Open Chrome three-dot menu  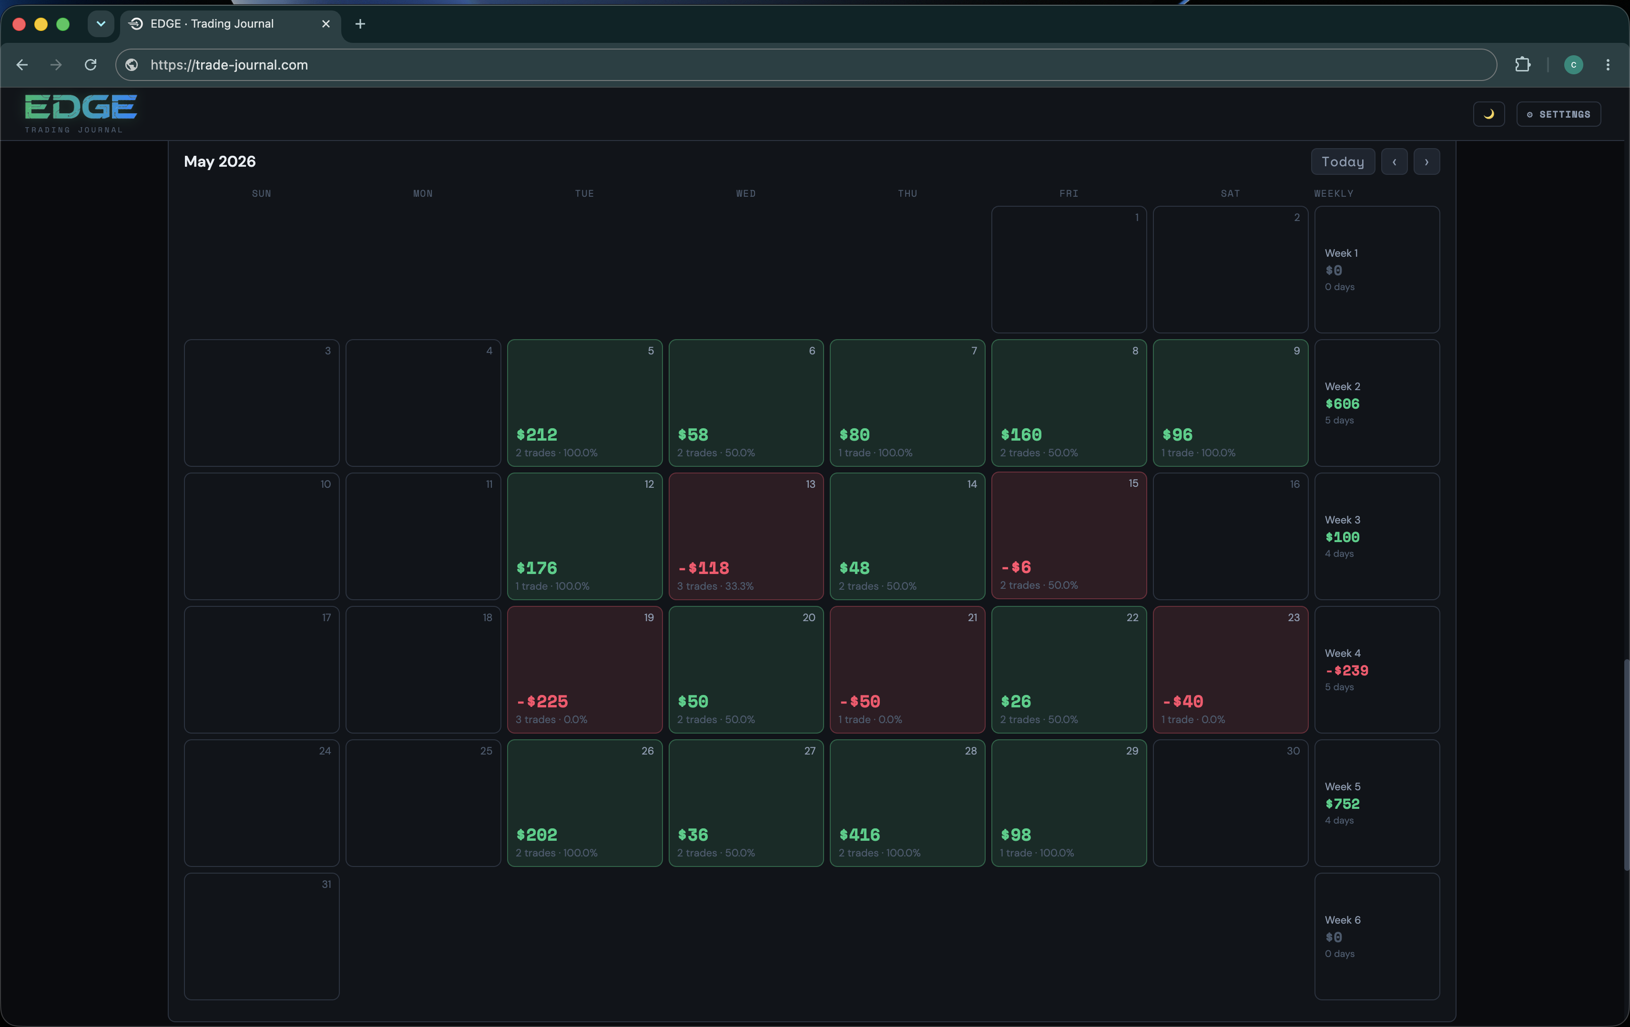pos(1608,65)
